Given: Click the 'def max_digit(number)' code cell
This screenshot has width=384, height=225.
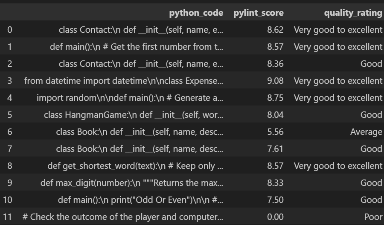Looking at the screenshot, I should pos(132,183).
